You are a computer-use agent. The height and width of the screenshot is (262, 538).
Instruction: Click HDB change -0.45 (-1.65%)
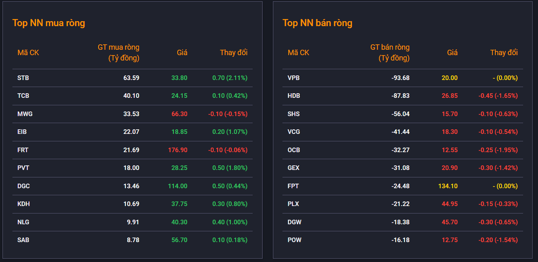click(498, 96)
